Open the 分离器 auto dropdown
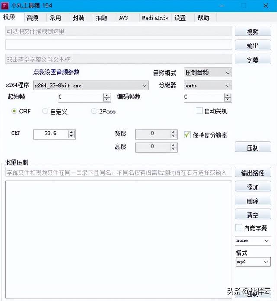Image resolution: width=277 pixels, height=301 pixels. tap(208, 86)
